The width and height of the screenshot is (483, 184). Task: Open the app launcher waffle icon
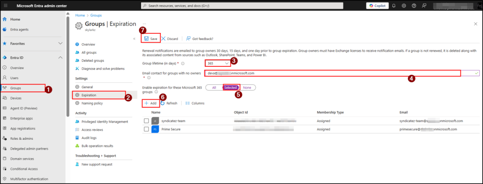pyautogui.click(x=6, y=6)
